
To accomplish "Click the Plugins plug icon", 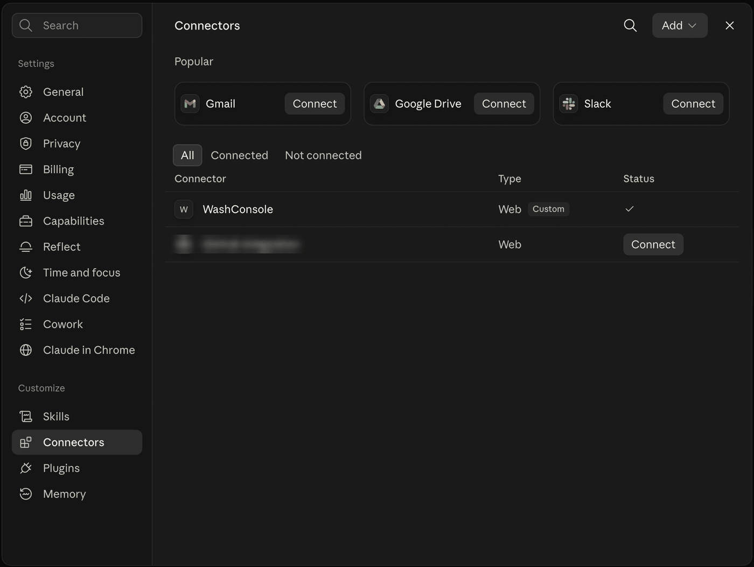I will 26,468.
